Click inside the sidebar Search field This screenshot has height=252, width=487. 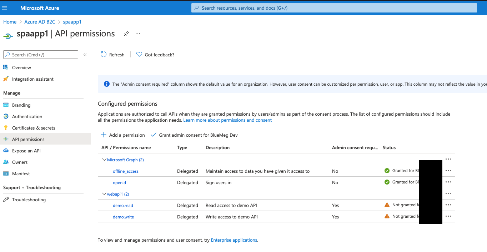click(x=40, y=54)
